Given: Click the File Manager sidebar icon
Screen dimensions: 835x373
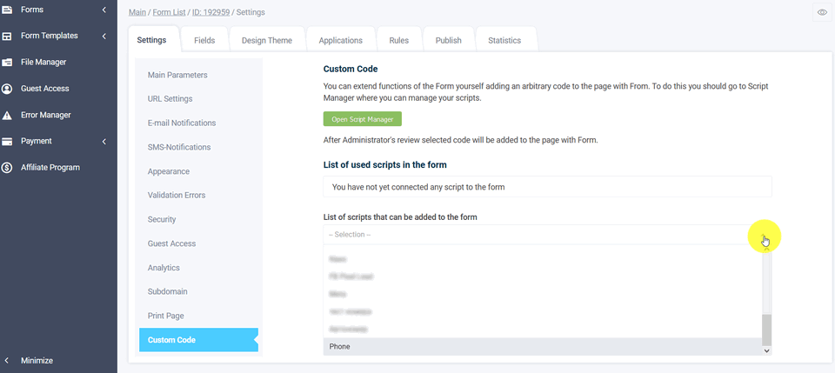Looking at the screenshot, I should [7, 63].
